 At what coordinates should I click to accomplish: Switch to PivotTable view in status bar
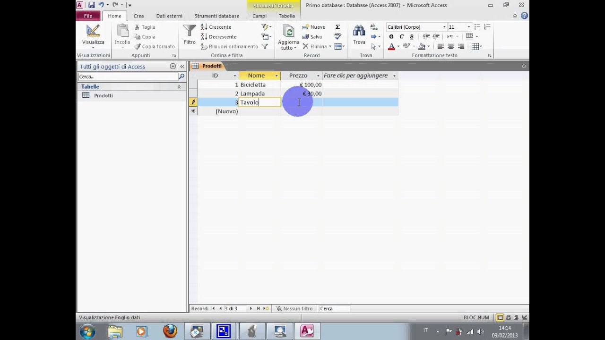pyautogui.click(x=508, y=318)
